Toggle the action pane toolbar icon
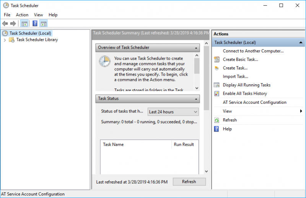This screenshot has width=306, height=198. click(x=44, y=24)
